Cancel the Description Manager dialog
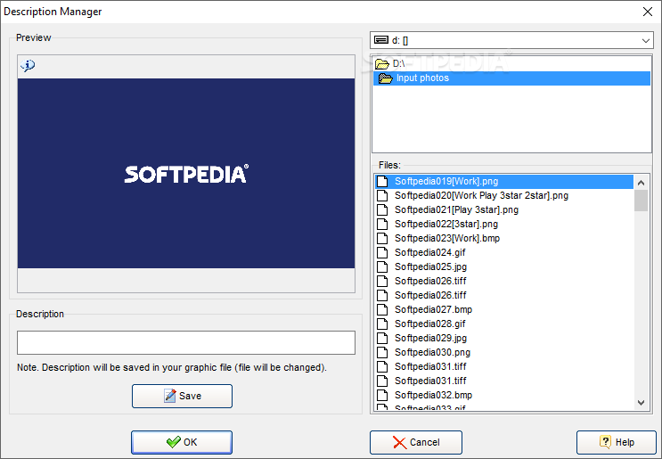The width and height of the screenshot is (662, 459). coord(416,442)
